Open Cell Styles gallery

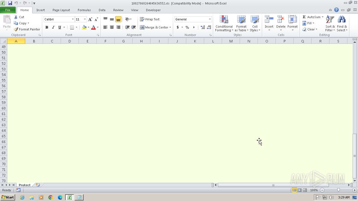coord(255,24)
